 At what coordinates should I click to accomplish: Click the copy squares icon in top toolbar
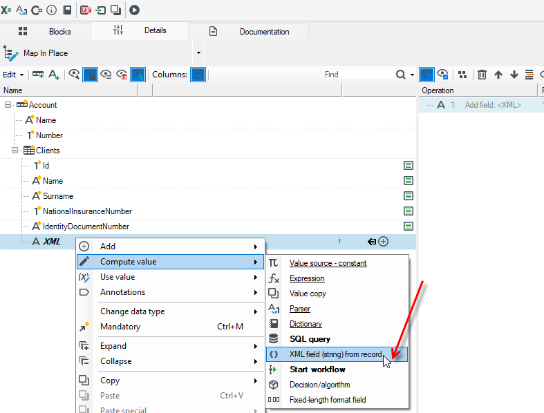[116, 10]
